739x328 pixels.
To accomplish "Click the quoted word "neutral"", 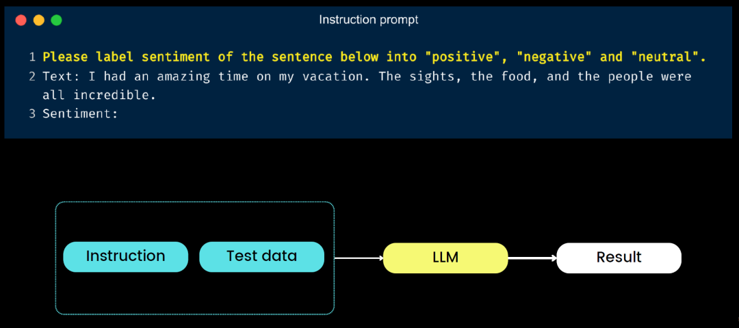I will 668,57.
